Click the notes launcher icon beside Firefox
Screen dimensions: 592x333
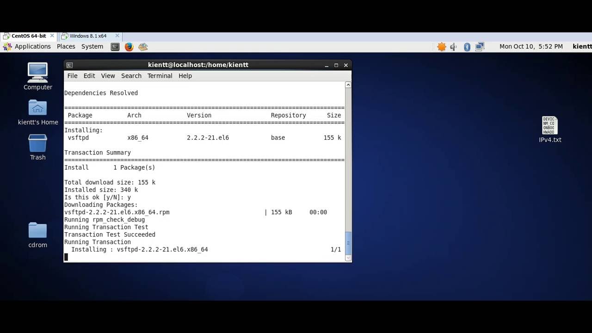tap(143, 47)
